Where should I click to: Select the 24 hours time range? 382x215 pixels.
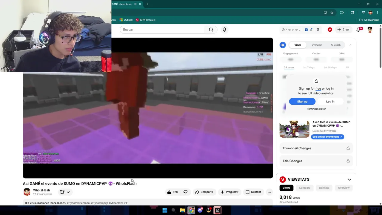click(289, 67)
